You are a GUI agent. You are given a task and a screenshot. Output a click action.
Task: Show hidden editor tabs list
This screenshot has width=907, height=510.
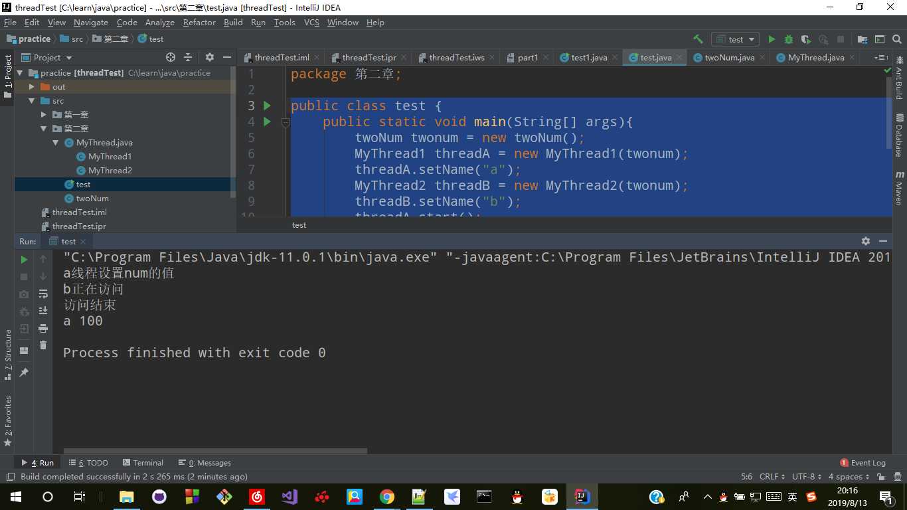pyautogui.click(x=881, y=58)
